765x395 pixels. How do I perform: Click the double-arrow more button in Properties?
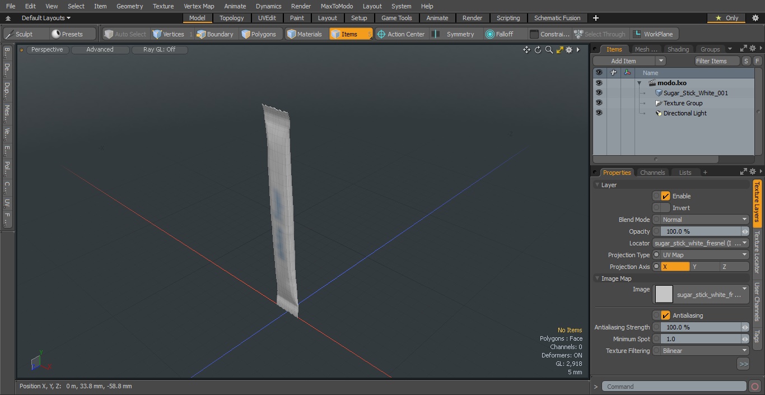743,364
